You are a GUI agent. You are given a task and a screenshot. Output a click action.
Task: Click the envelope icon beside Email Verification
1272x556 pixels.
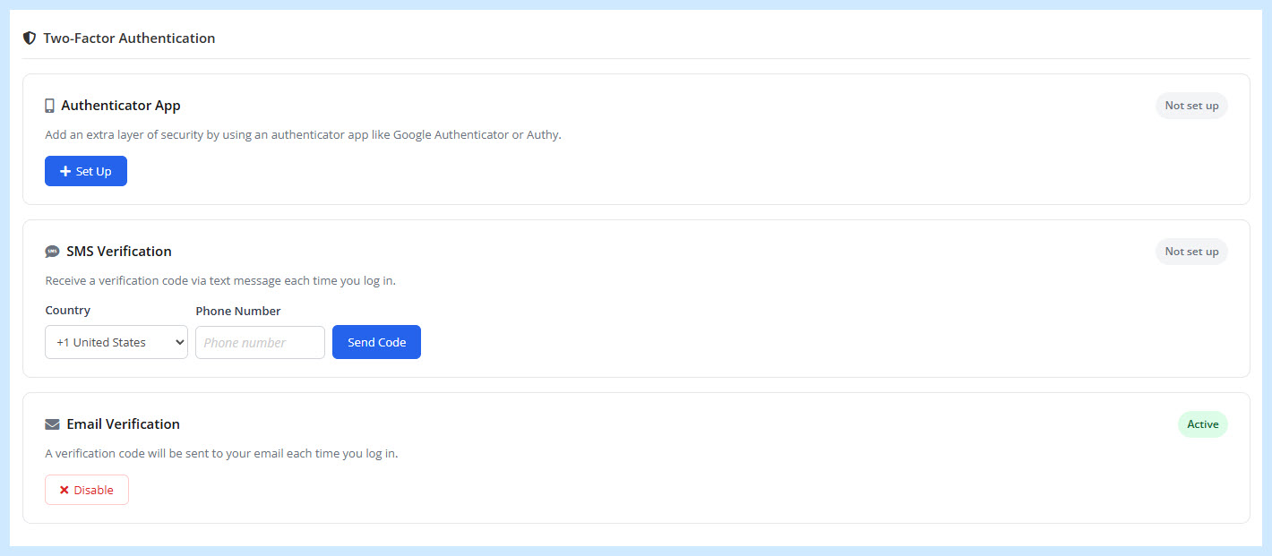click(x=52, y=424)
